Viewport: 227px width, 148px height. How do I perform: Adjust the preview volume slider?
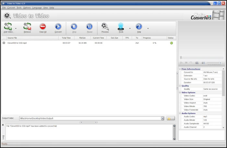pos(214,63)
